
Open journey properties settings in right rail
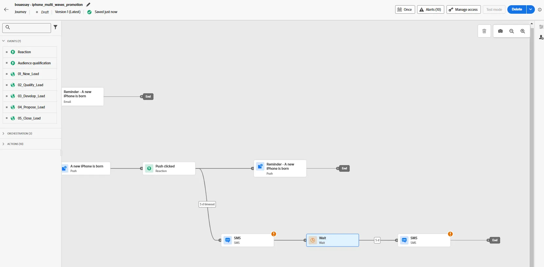click(541, 27)
